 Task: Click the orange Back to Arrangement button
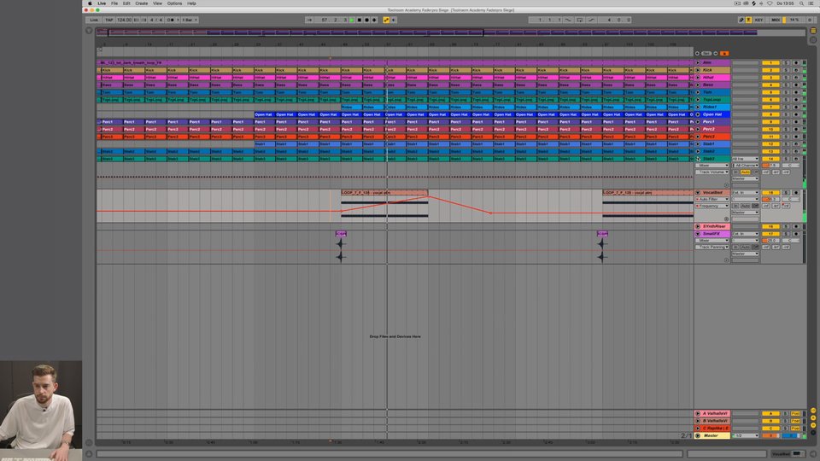[724, 53]
